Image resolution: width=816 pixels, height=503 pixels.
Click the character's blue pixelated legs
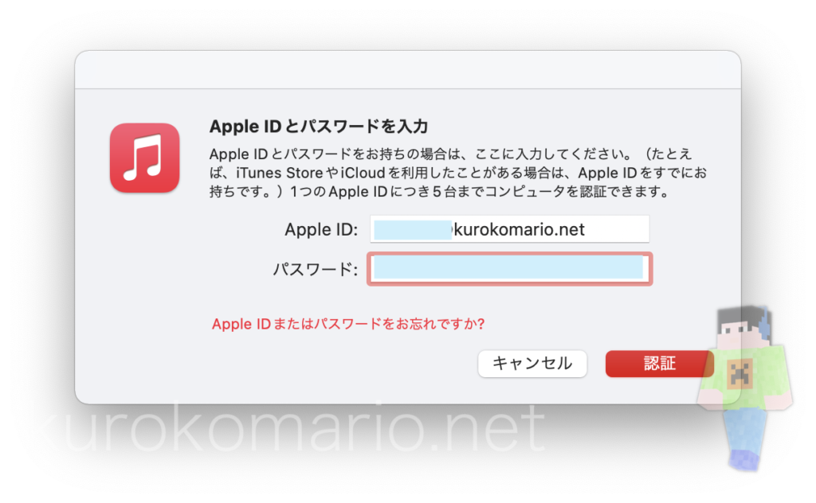tap(745, 438)
